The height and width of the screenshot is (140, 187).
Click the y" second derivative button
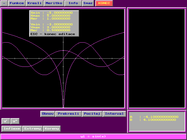click(15, 121)
